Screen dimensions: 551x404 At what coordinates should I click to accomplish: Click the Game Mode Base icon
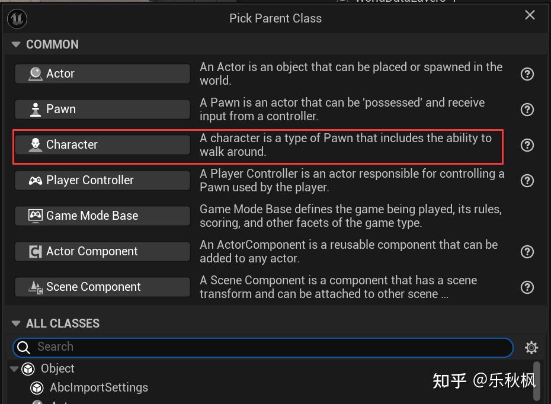coord(34,216)
